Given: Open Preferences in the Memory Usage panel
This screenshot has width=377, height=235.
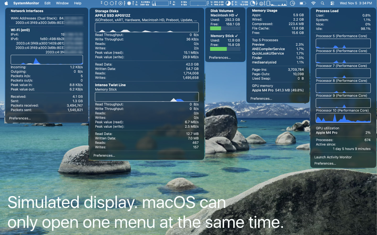Looking at the screenshot, I should tap(261, 99).
